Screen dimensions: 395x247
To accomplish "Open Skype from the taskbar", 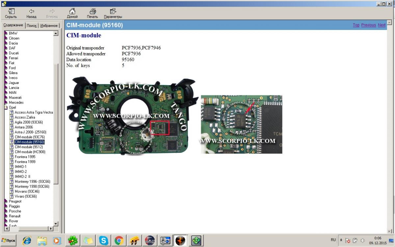I will (104, 240).
